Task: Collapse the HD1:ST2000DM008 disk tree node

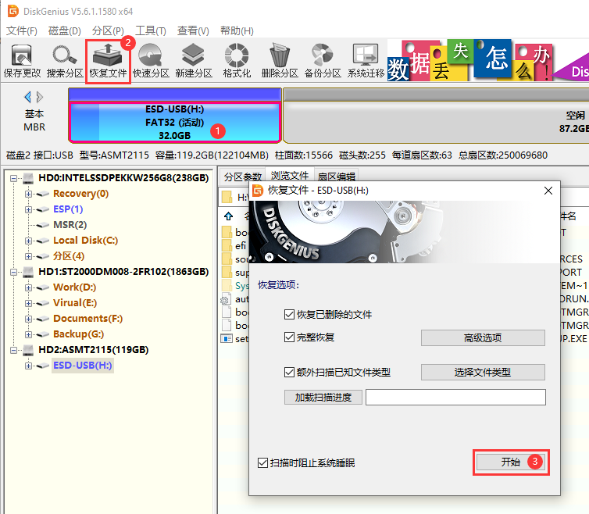Action: click(13, 272)
